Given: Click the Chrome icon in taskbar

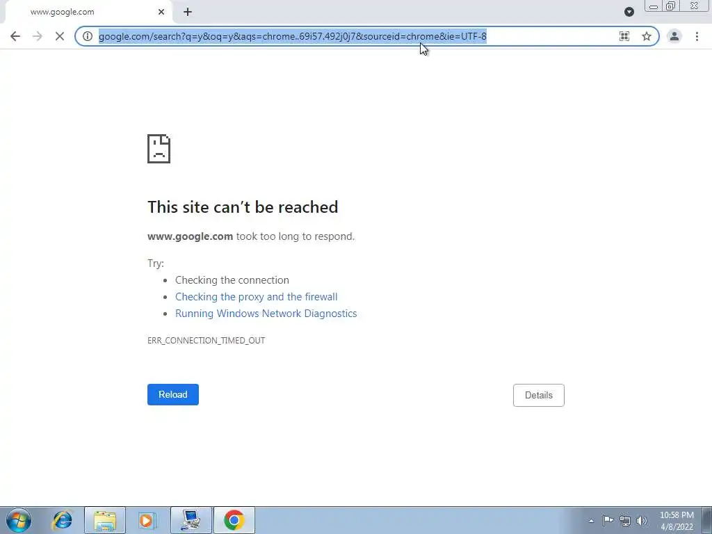Looking at the screenshot, I should (x=234, y=520).
